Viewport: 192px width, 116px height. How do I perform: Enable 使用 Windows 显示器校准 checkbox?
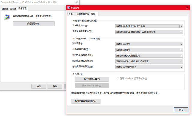coord(118,79)
